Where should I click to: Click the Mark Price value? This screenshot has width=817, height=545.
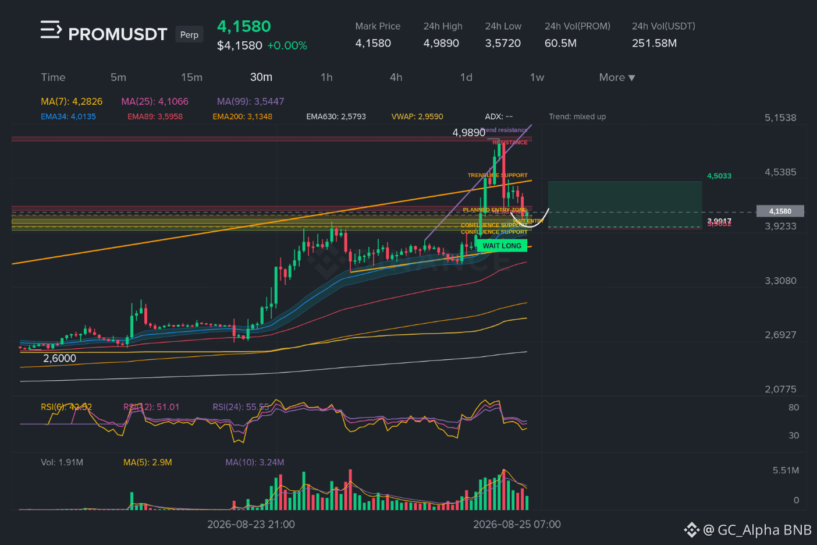coord(373,43)
